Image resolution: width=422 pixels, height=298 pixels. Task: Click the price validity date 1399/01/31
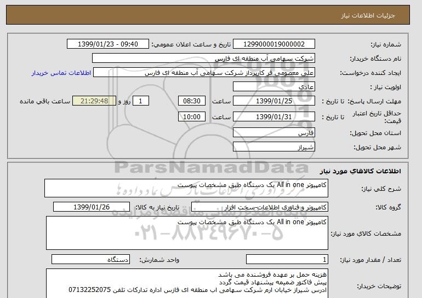click(x=273, y=117)
